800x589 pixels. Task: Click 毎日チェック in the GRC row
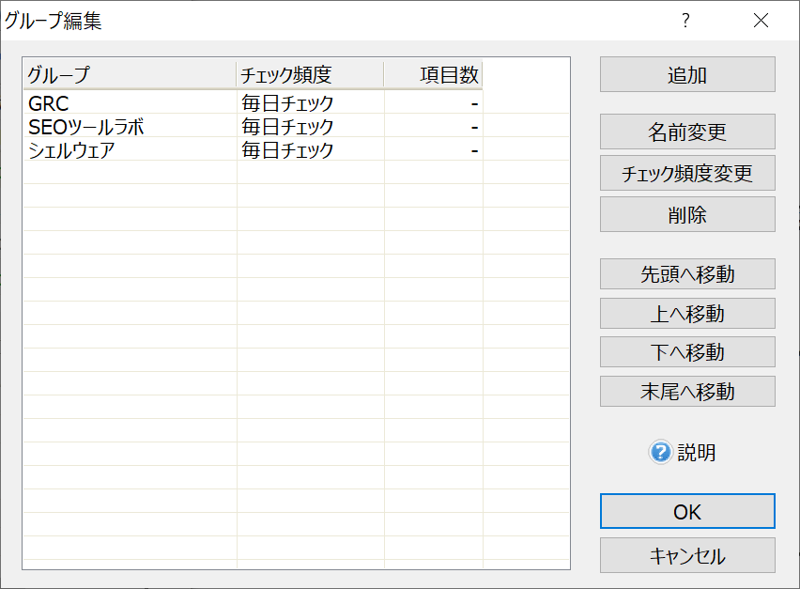coord(287,103)
